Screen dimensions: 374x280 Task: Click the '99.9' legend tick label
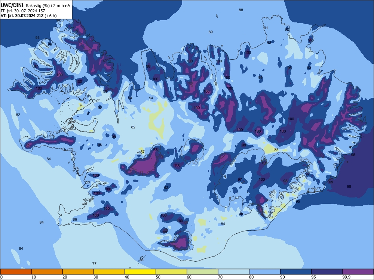(x=346, y=277)
